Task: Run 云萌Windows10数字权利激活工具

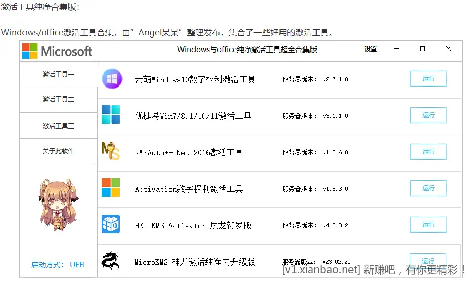Action: [x=428, y=79]
